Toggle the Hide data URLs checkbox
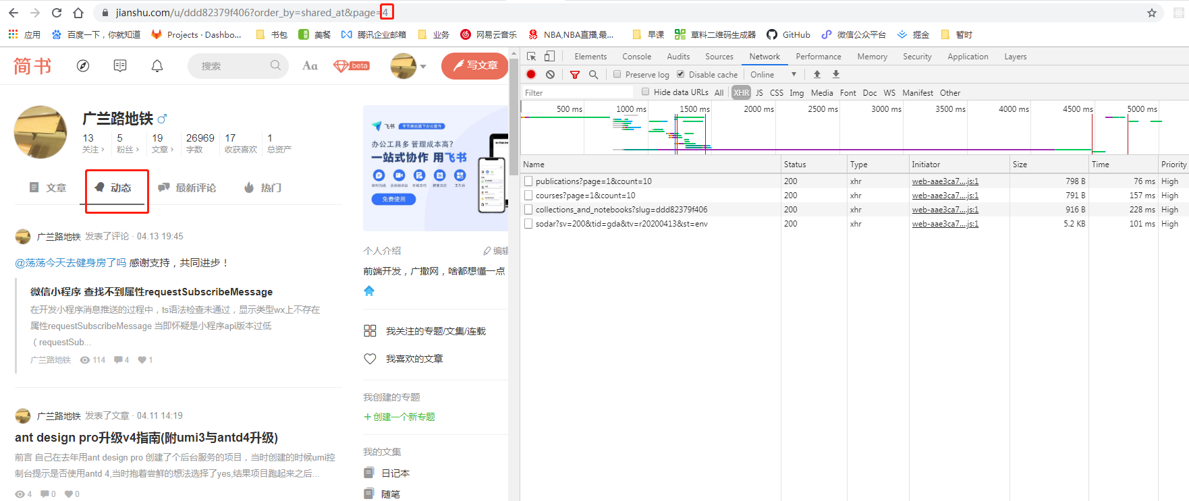Viewport: 1189px width, 501px height. (x=645, y=92)
